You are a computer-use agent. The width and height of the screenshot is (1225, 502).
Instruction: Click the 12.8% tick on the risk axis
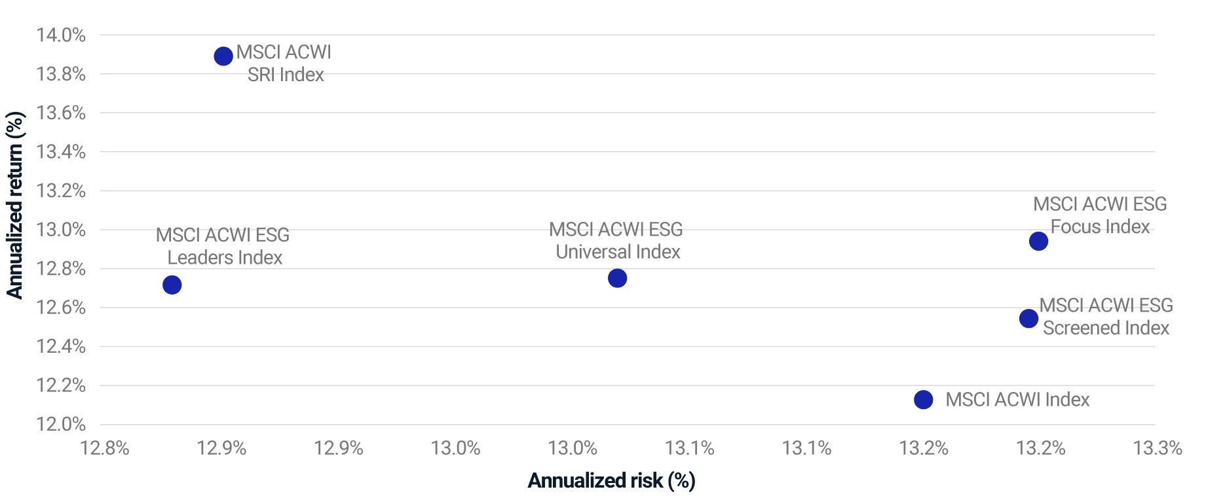[105, 448]
